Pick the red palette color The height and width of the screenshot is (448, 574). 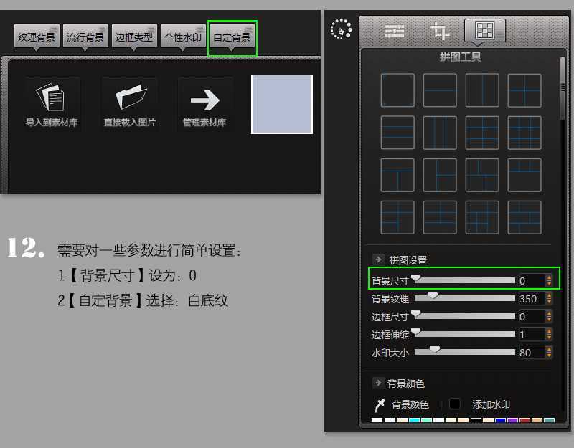tap(524, 420)
